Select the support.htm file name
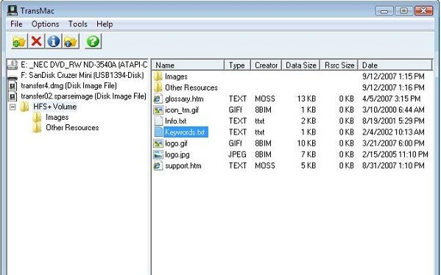The width and height of the screenshot is (441, 275). (x=183, y=165)
